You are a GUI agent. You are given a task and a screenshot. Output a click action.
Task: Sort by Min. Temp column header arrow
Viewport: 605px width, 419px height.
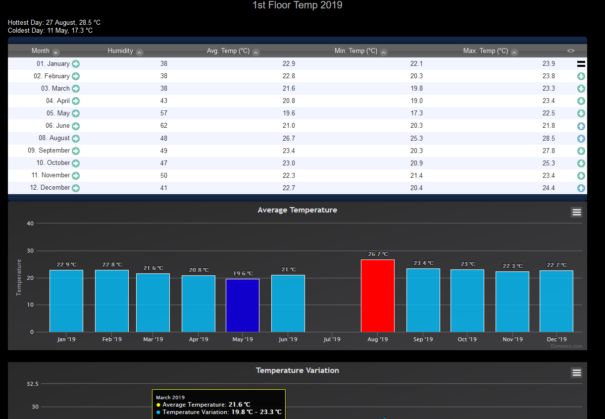[384, 52]
